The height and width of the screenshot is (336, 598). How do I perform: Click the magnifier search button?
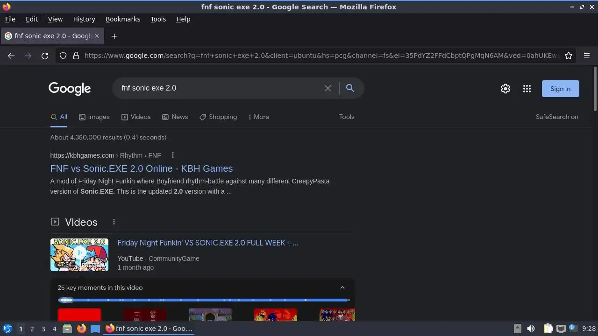[350, 88]
